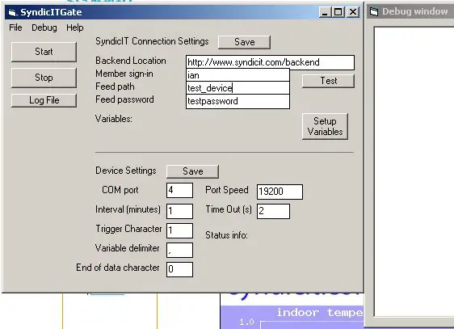This screenshot has width=454, height=329.
Task: Open the Help menu
Action: point(74,27)
